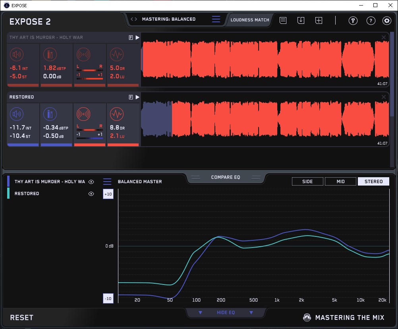
Task: Toggle the Loudness Match button
Action: pyautogui.click(x=250, y=19)
